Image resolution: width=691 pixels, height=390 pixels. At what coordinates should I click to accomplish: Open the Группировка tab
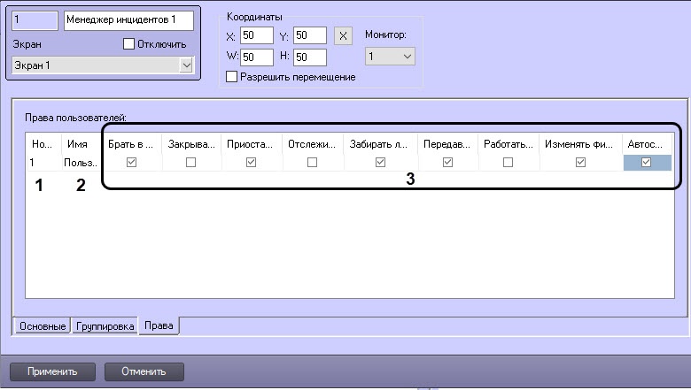[105, 326]
